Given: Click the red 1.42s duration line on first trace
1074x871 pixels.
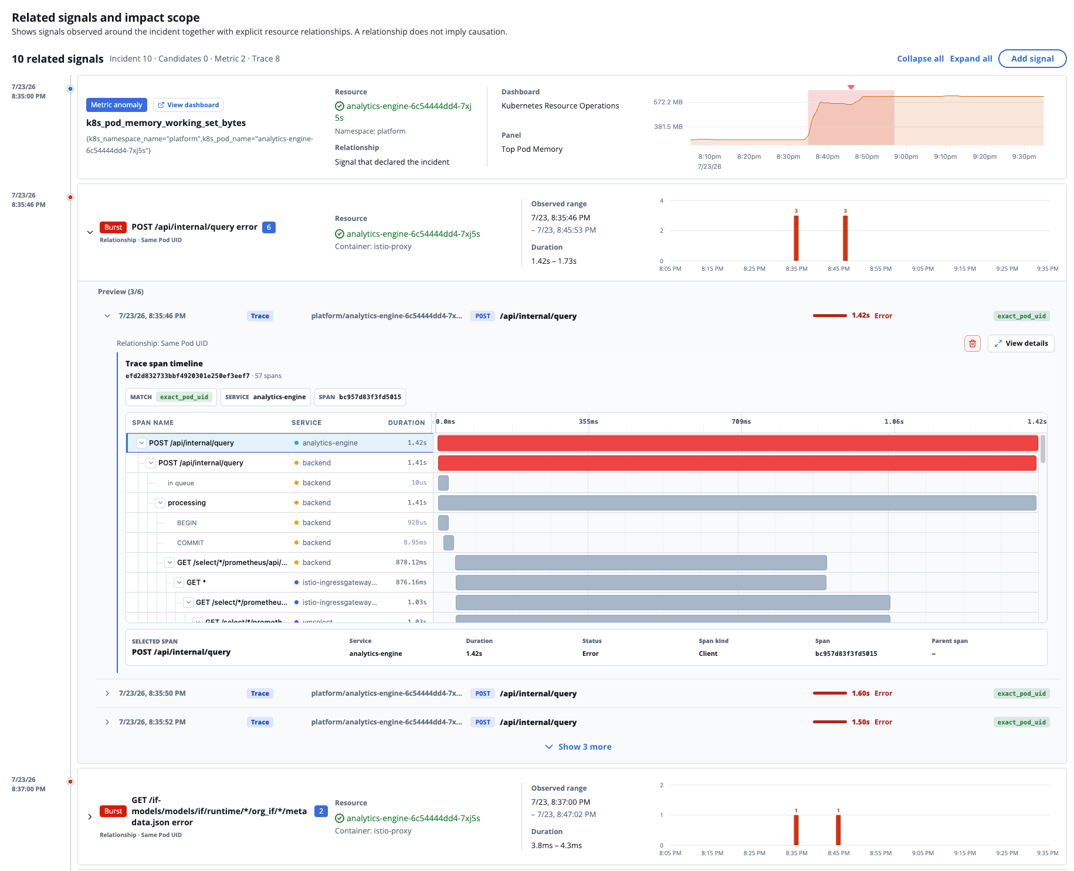Looking at the screenshot, I should coord(830,316).
